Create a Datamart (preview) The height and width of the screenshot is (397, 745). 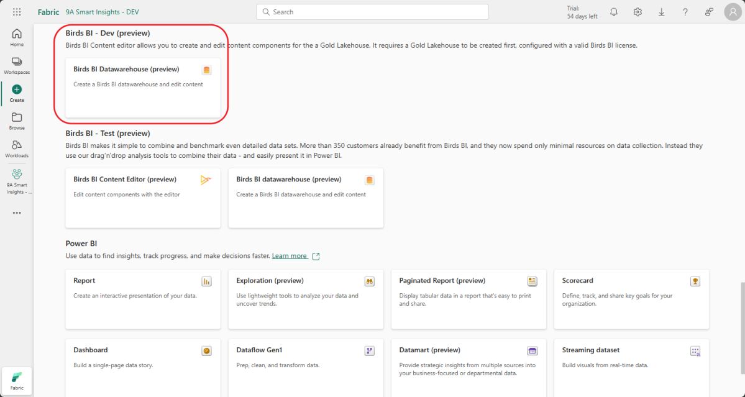(469, 368)
